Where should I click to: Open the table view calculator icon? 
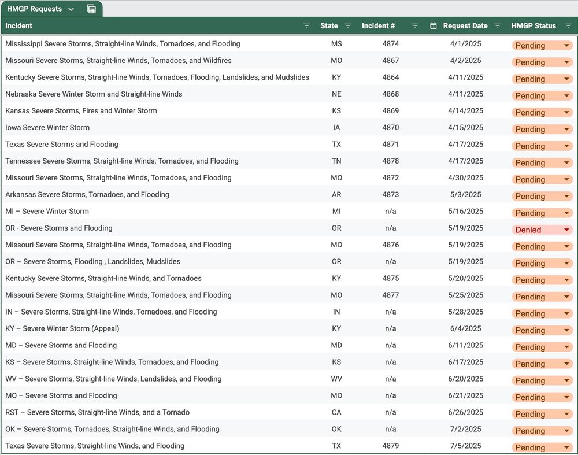(91, 9)
